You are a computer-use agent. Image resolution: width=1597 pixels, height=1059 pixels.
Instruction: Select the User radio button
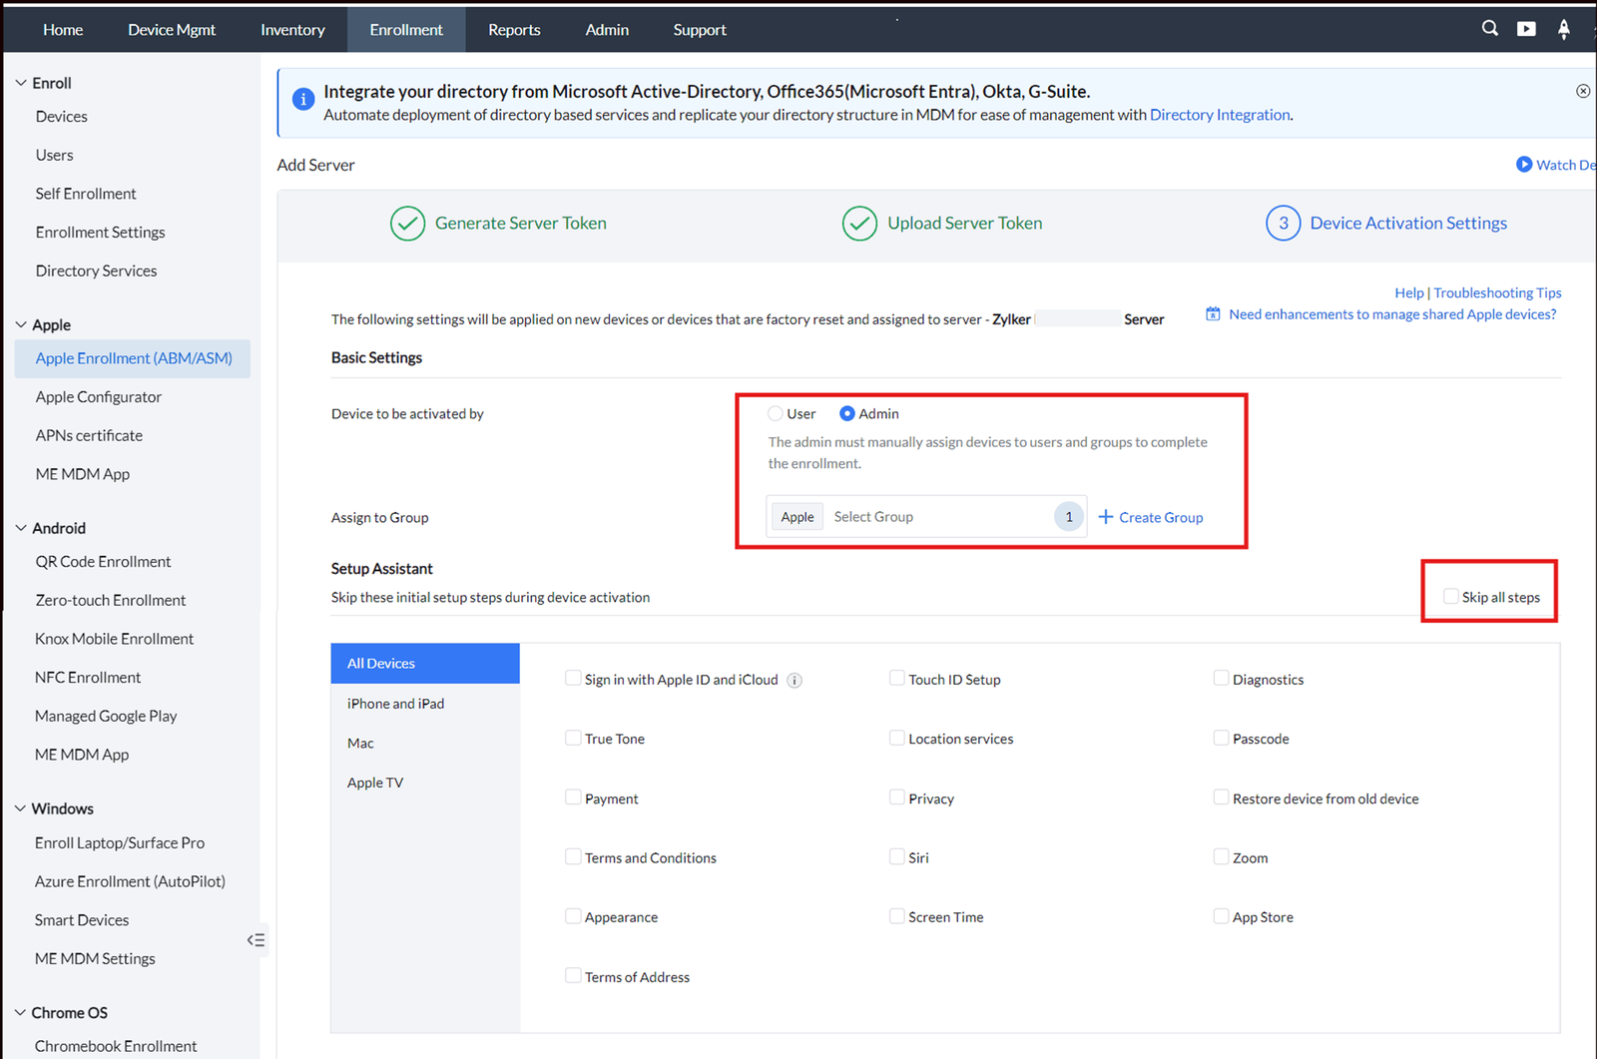pyautogui.click(x=775, y=413)
